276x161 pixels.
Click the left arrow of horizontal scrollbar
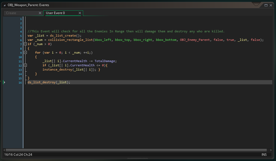(x=4, y=150)
